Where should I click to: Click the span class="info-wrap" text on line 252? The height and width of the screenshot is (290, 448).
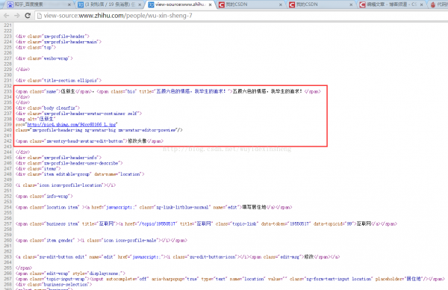point(44,197)
